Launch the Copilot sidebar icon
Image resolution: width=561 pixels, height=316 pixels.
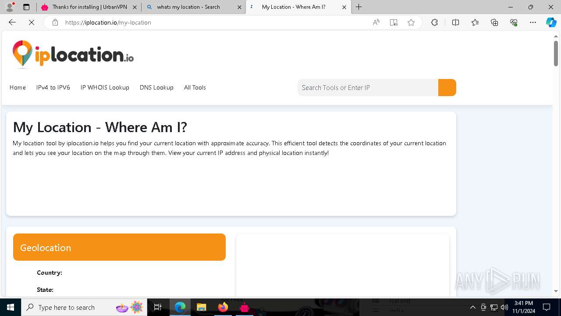[x=551, y=22]
